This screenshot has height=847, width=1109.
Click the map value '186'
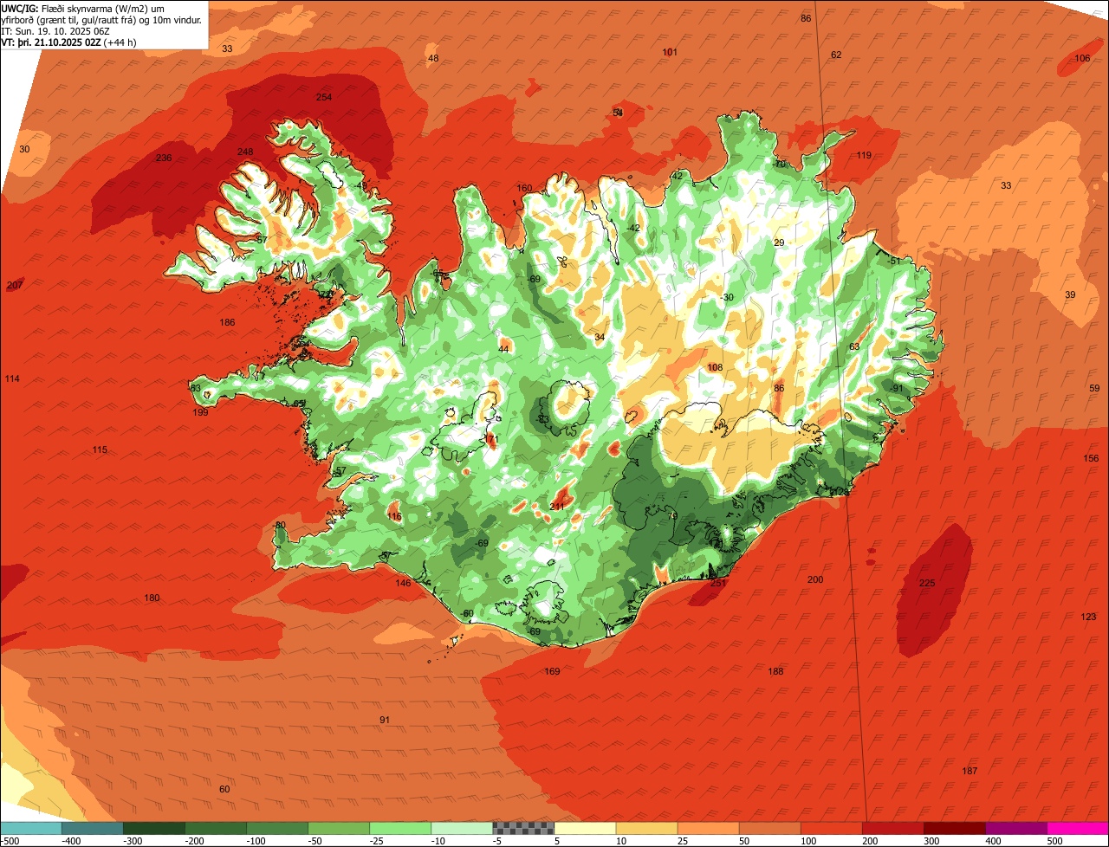point(227,323)
